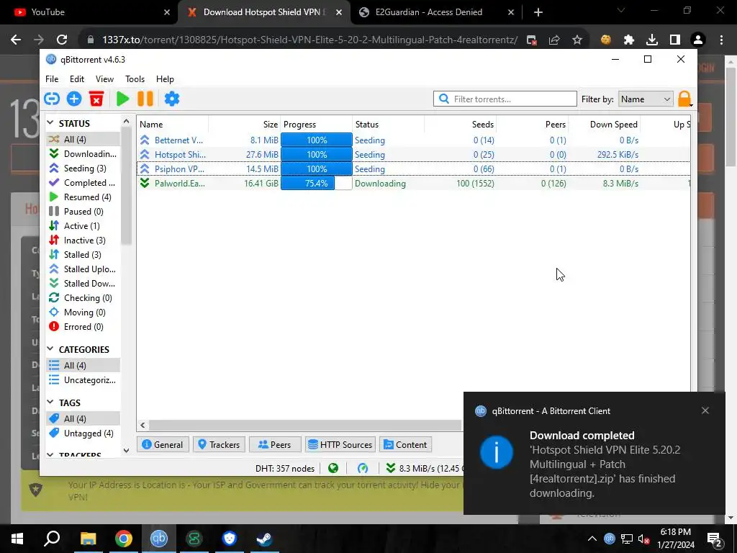Click the Betternet 100% progress bar
737x553 pixels.
pyautogui.click(x=317, y=140)
